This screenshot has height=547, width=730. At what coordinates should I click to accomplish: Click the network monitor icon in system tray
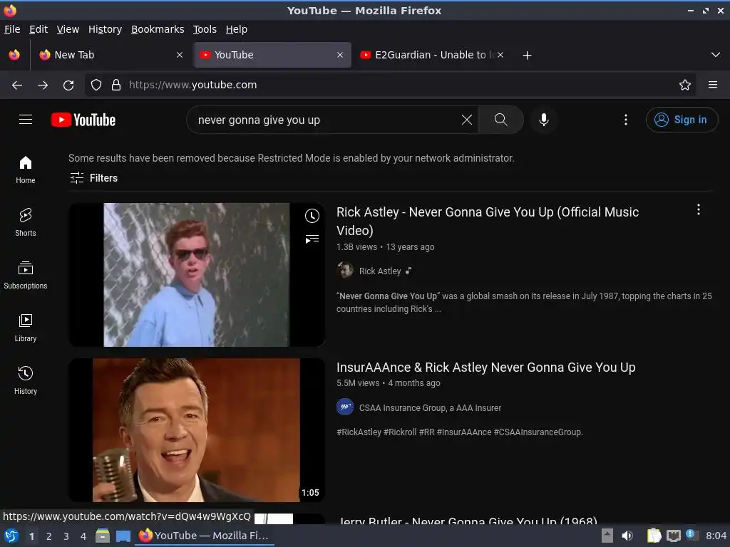[x=673, y=536]
